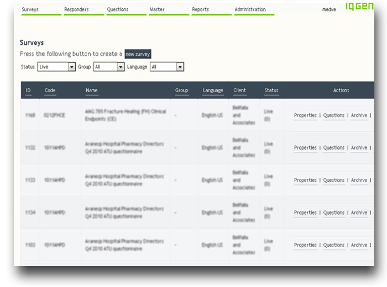Open the Surveys menu
This screenshot has width=387, height=287.
click(x=30, y=10)
